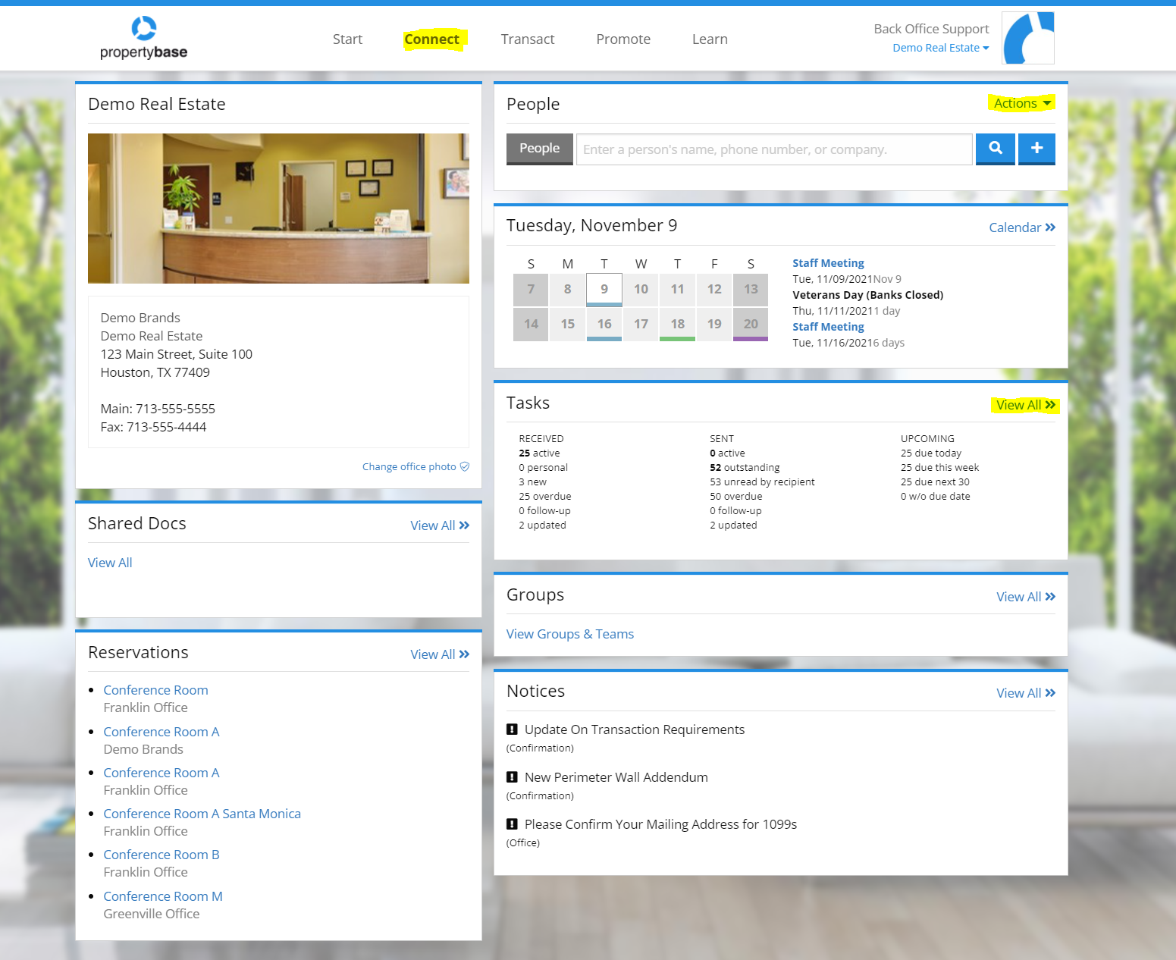Switch to the Transact menu

(x=527, y=39)
